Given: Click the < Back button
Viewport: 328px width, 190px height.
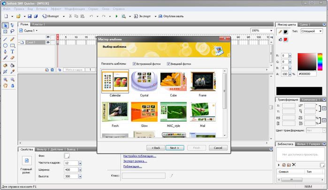Looking at the screenshot, I should [x=156, y=148].
